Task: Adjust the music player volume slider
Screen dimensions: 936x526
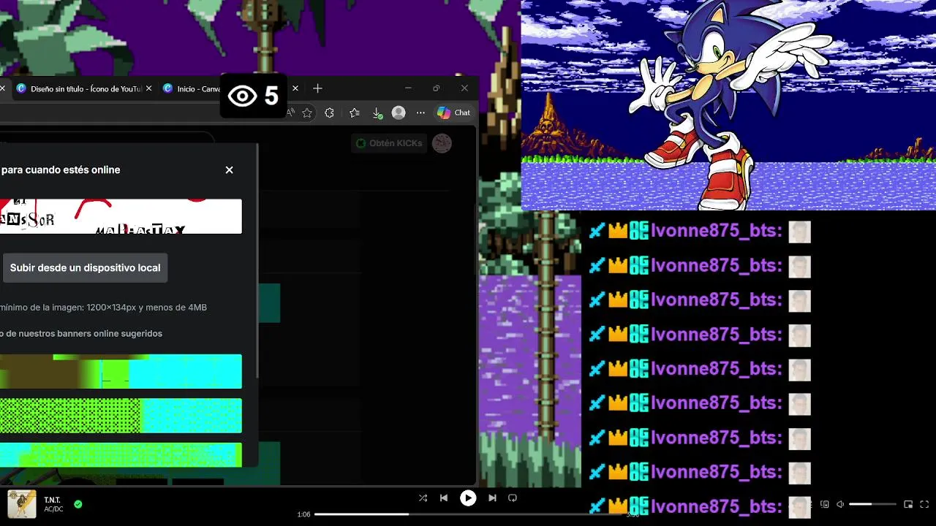Action: pyautogui.click(x=872, y=504)
